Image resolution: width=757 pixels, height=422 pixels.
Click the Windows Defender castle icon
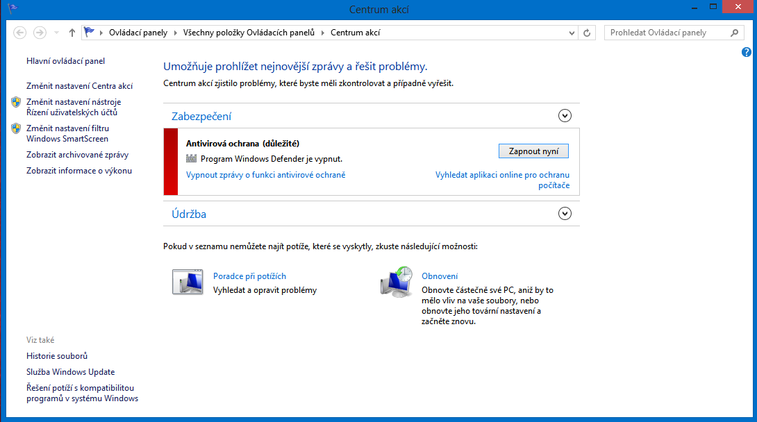(192, 159)
